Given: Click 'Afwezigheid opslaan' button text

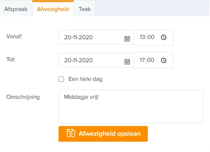Looking at the screenshot, I should point(110,134).
